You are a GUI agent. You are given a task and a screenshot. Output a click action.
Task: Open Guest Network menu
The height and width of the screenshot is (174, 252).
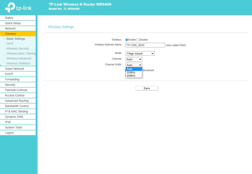coord(18,69)
